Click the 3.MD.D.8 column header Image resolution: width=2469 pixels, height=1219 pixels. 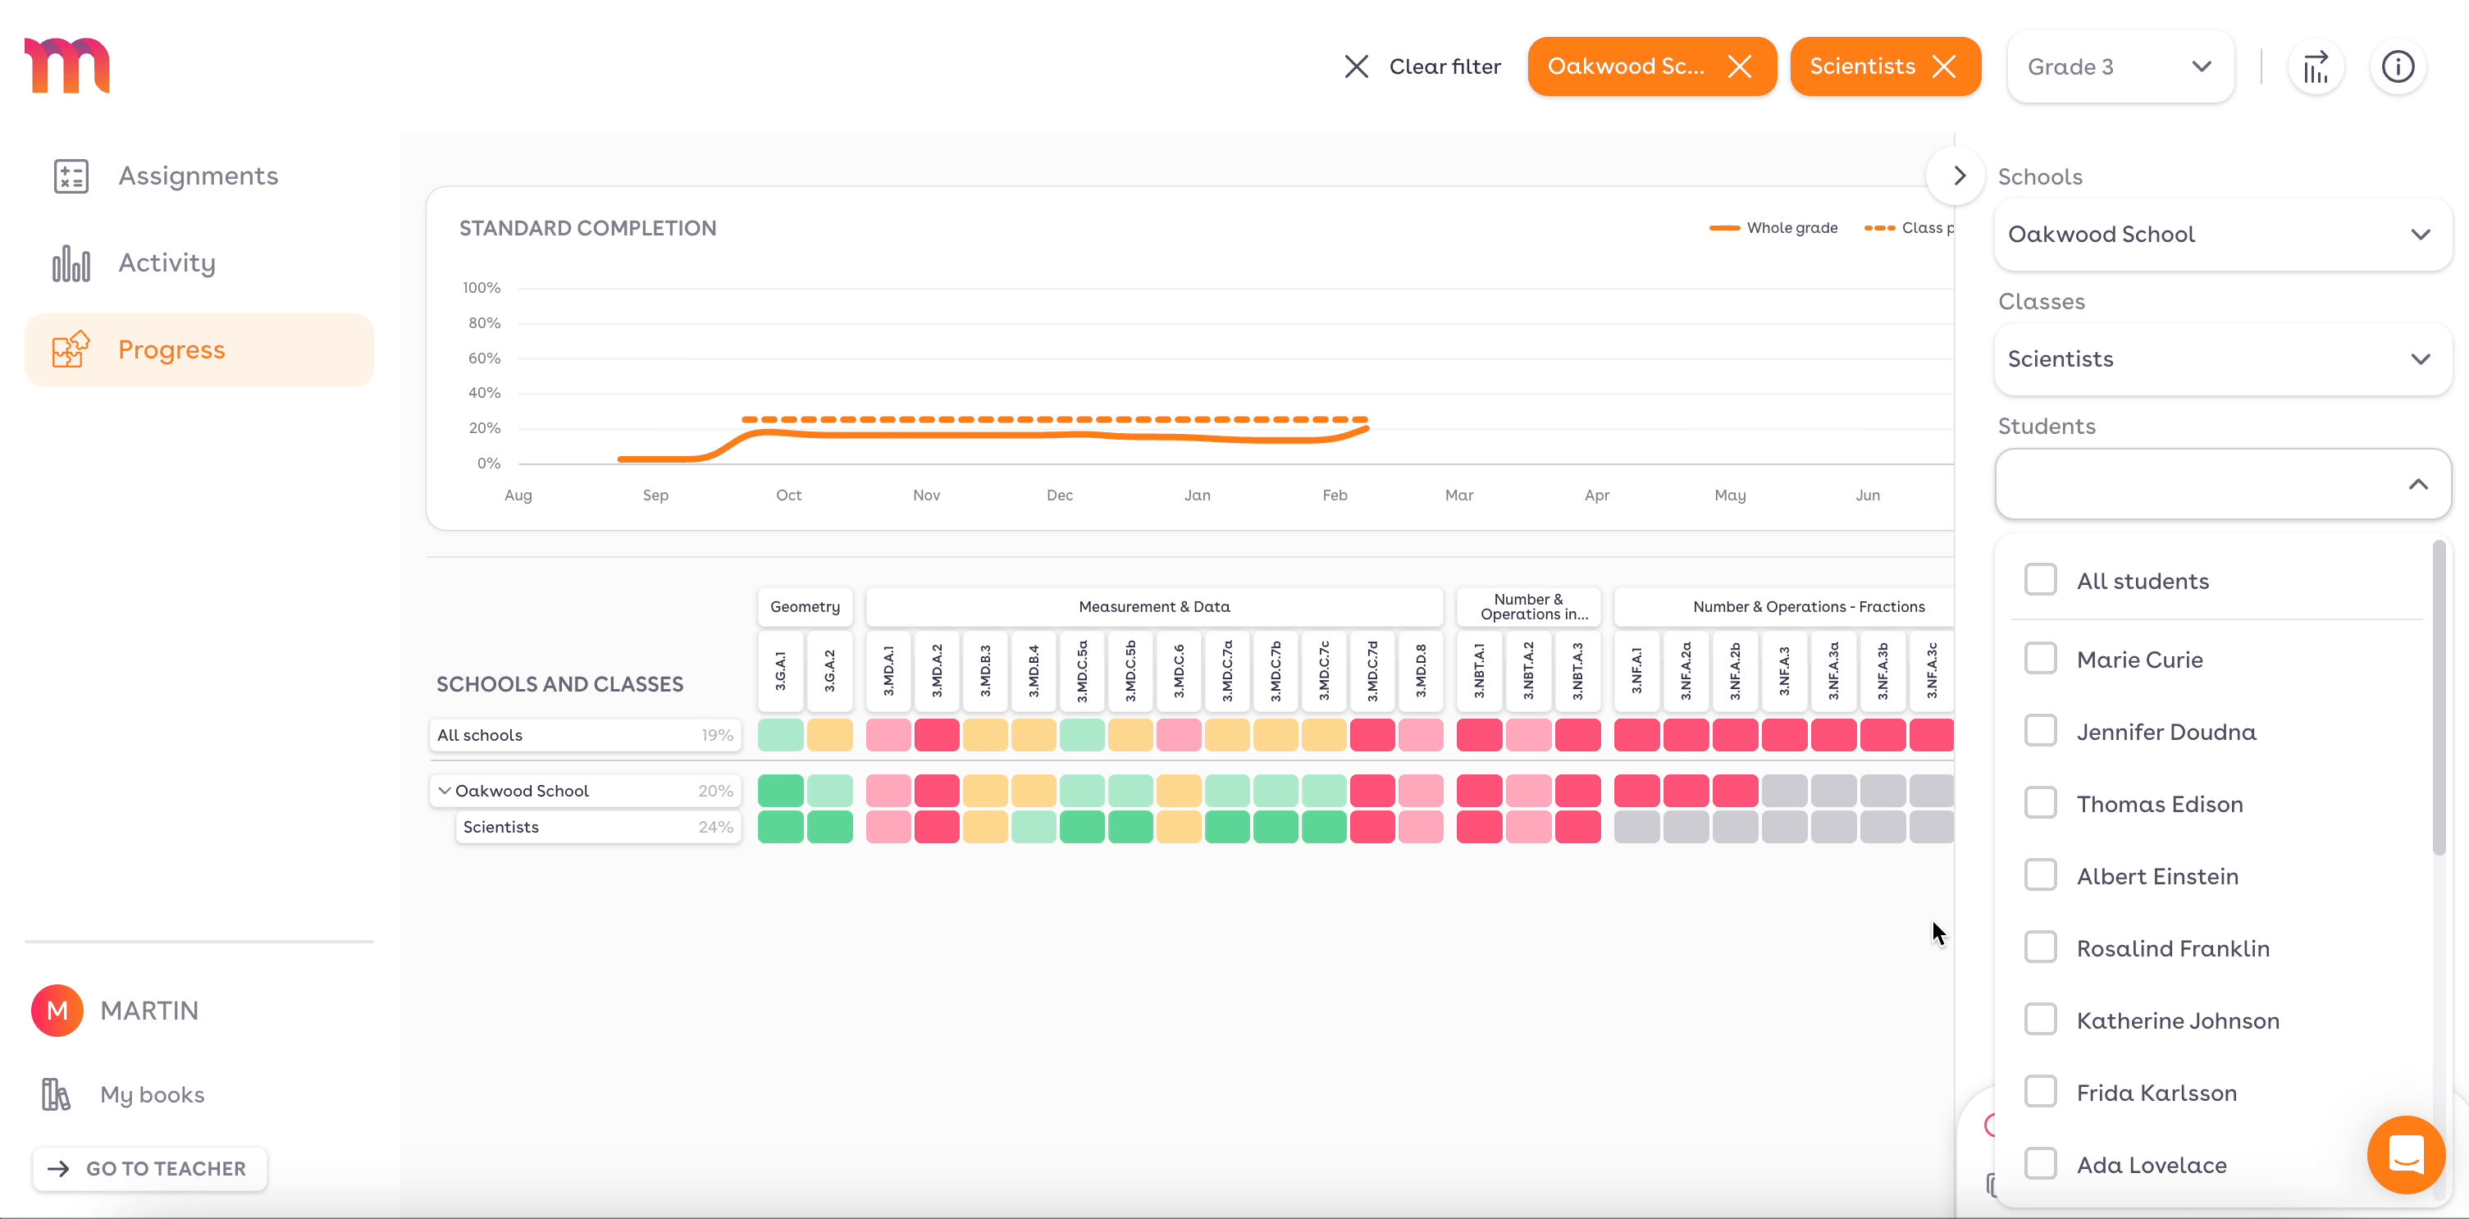coord(1421,671)
